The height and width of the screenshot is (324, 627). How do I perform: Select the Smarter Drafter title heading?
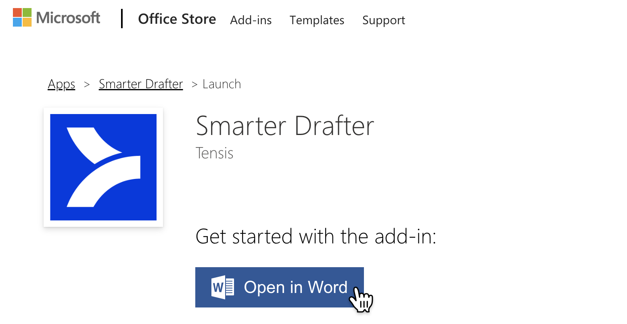285,126
